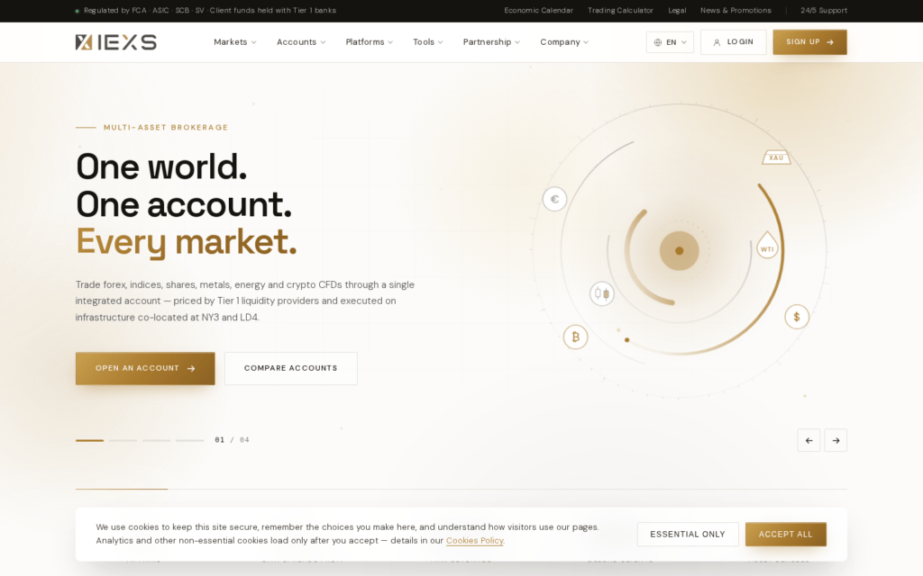Expand the Partnership menu
The height and width of the screenshot is (576, 923).
(491, 42)
